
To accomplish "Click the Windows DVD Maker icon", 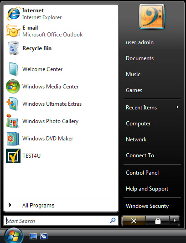I will [13, 139].
